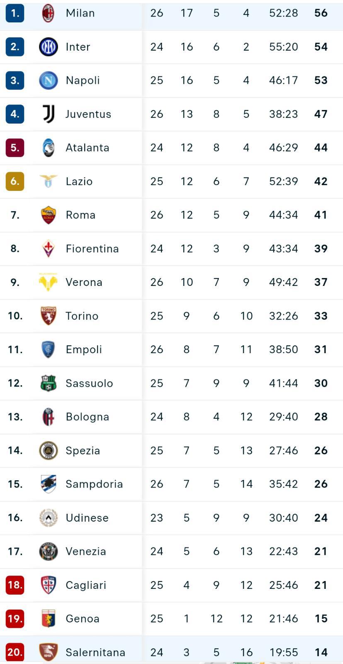Open the Bologna team name
This screenshot has height=664, width=343.
(87, 417)
